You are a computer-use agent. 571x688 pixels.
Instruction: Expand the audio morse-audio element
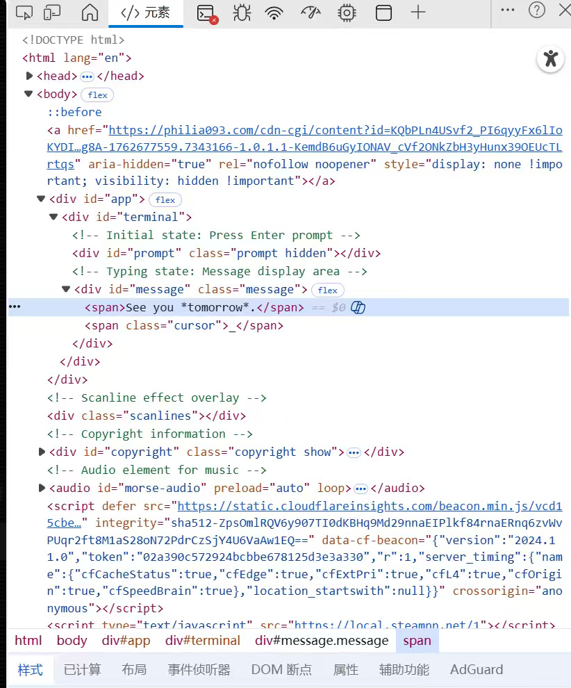point(41,488)
